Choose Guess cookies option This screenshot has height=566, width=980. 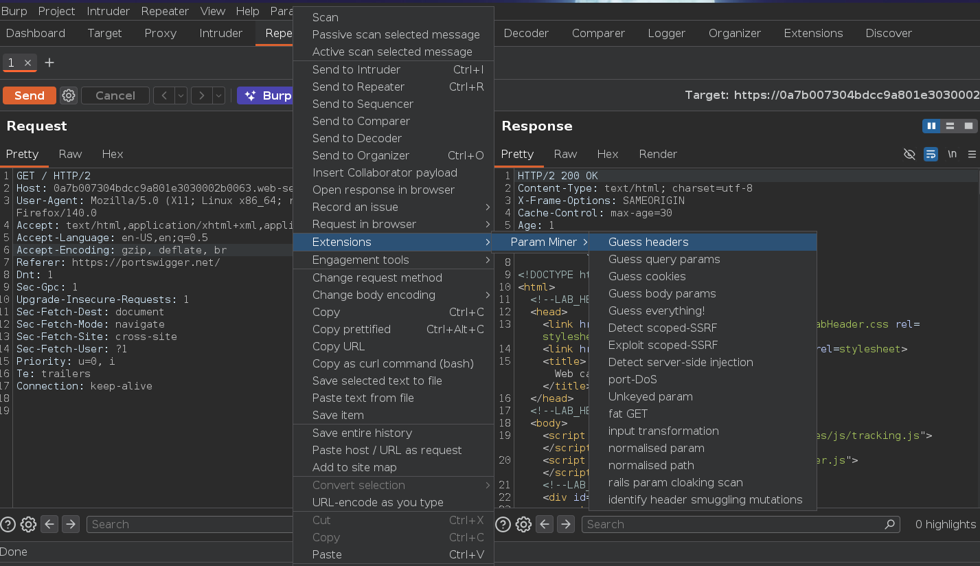coord(703,276)
